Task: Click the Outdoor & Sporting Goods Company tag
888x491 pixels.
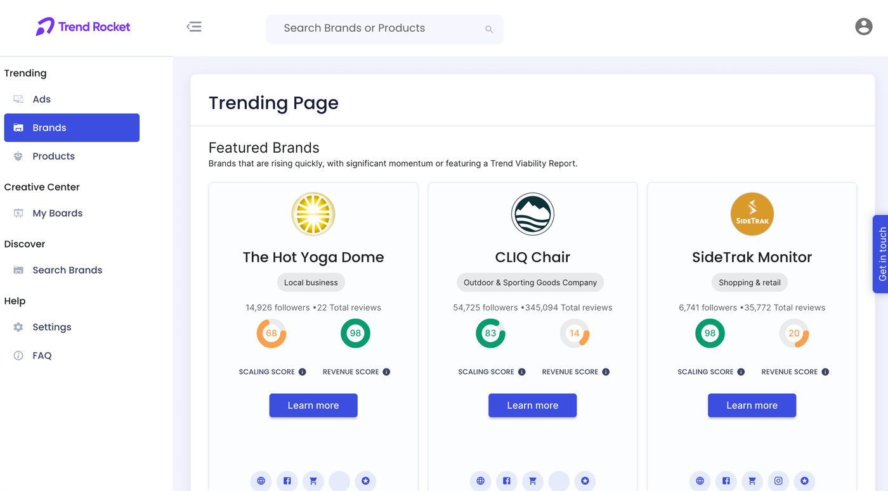Action: [x=530, y=283]
